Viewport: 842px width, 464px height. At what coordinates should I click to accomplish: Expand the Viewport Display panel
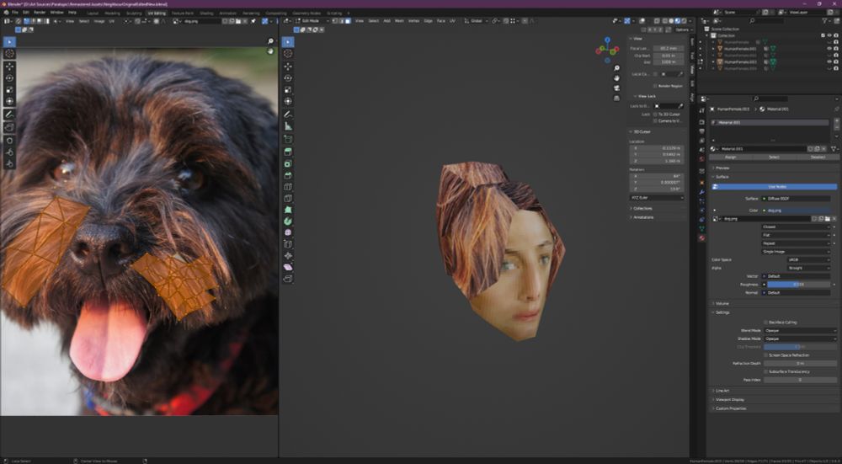(729, 399)
